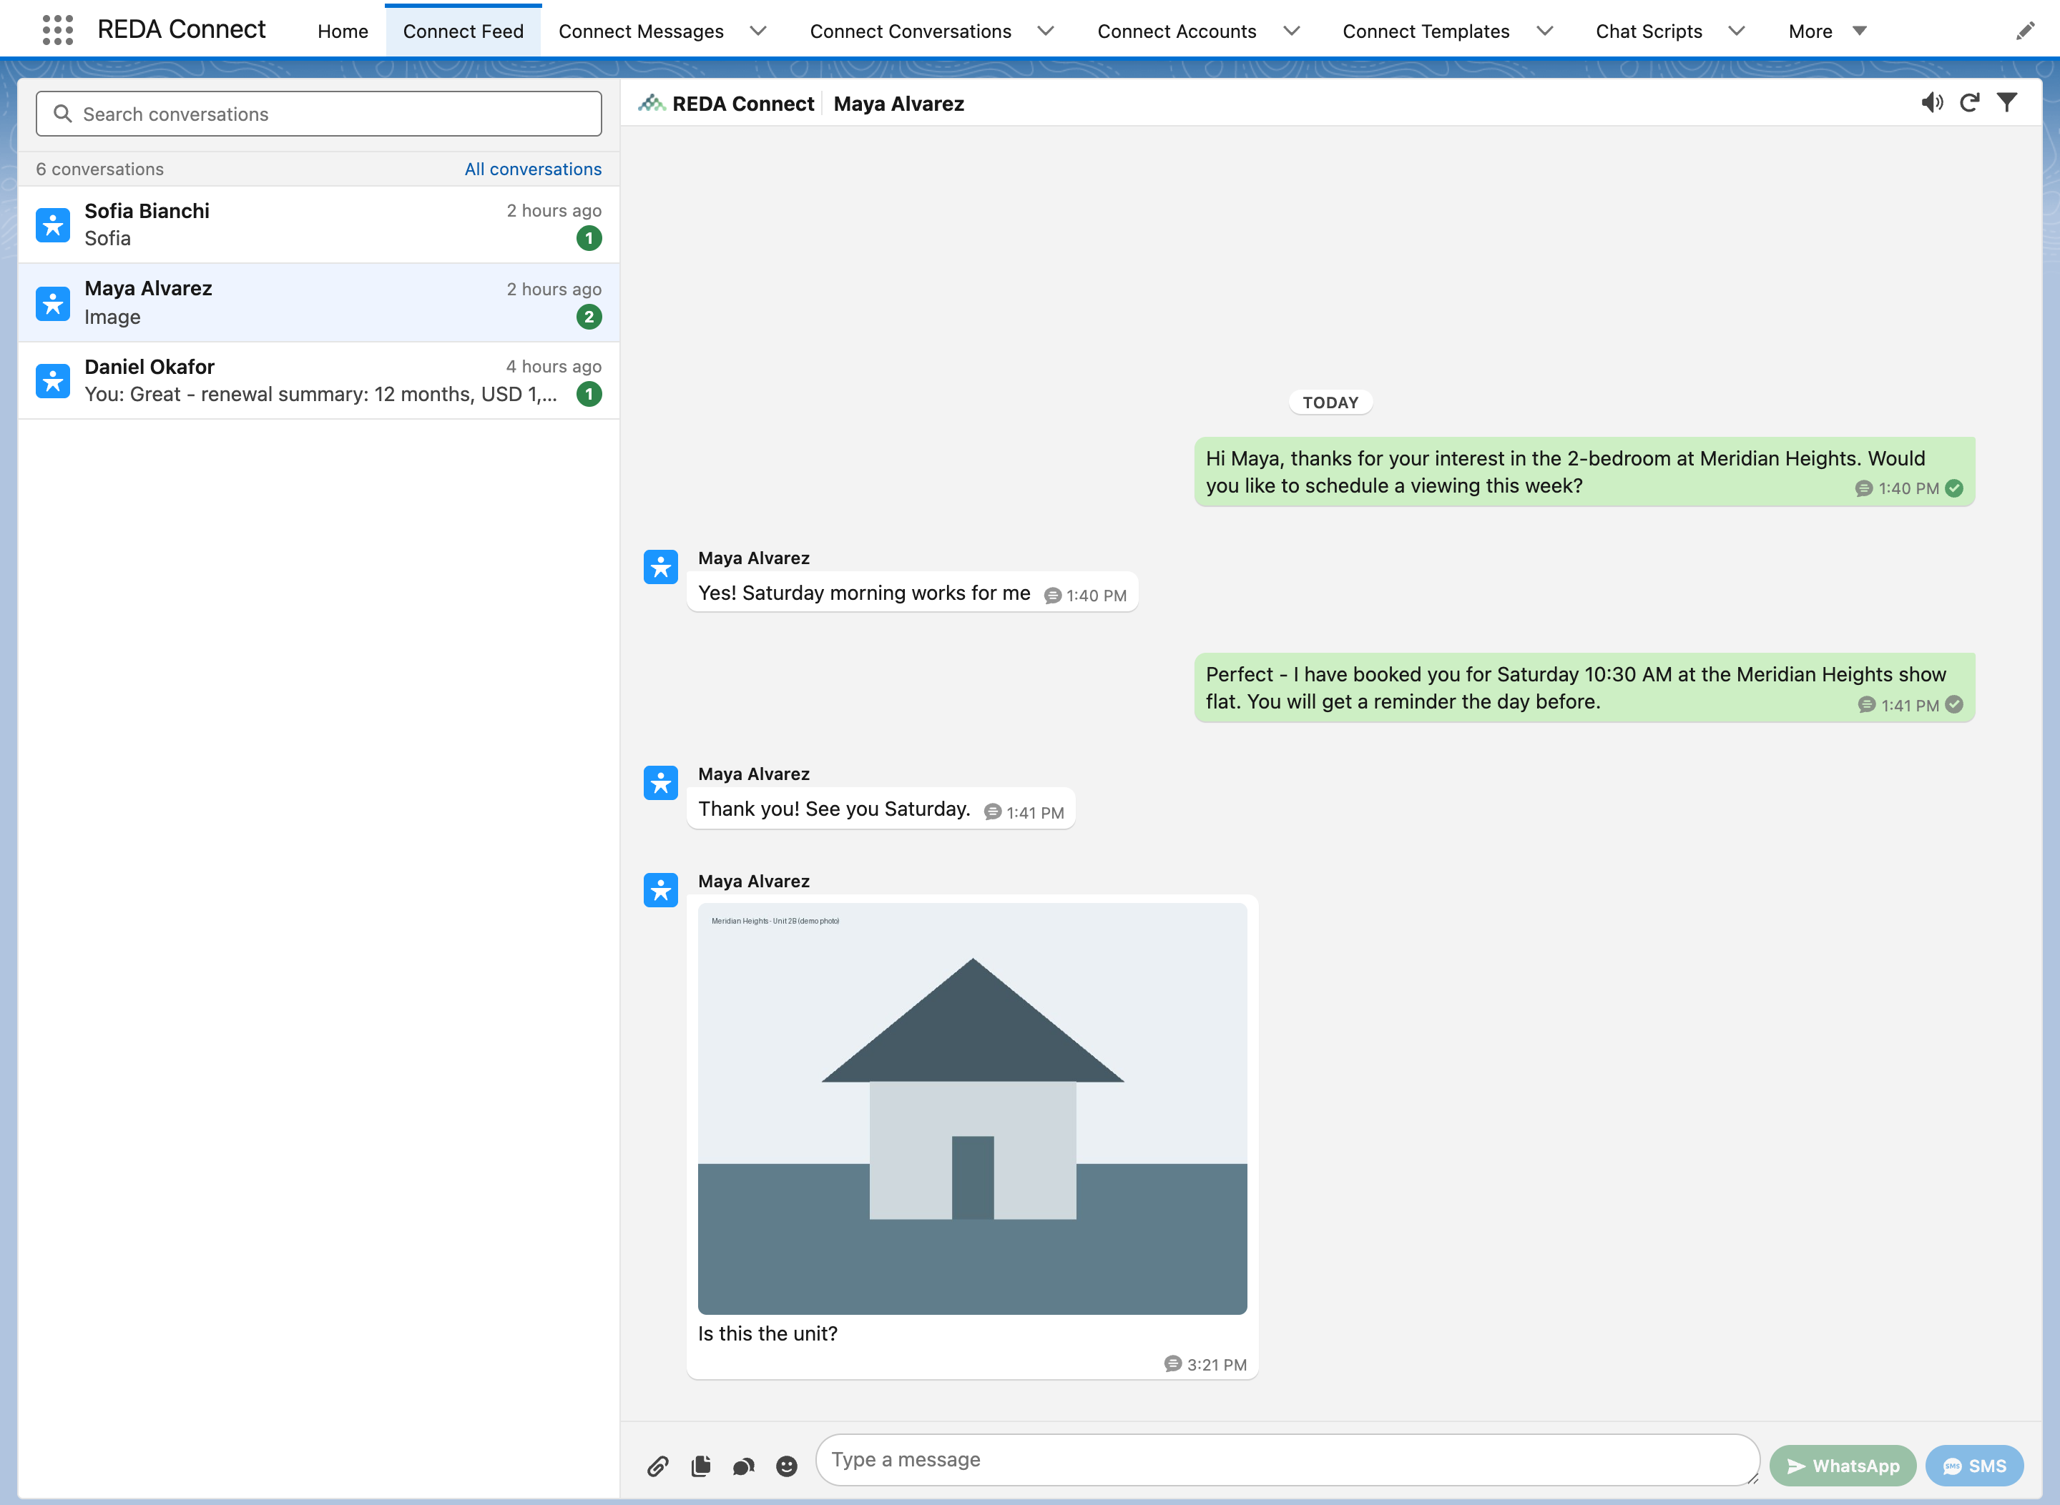
Task: Send message via WhatsApp button
Action: pos(1842,1466)
